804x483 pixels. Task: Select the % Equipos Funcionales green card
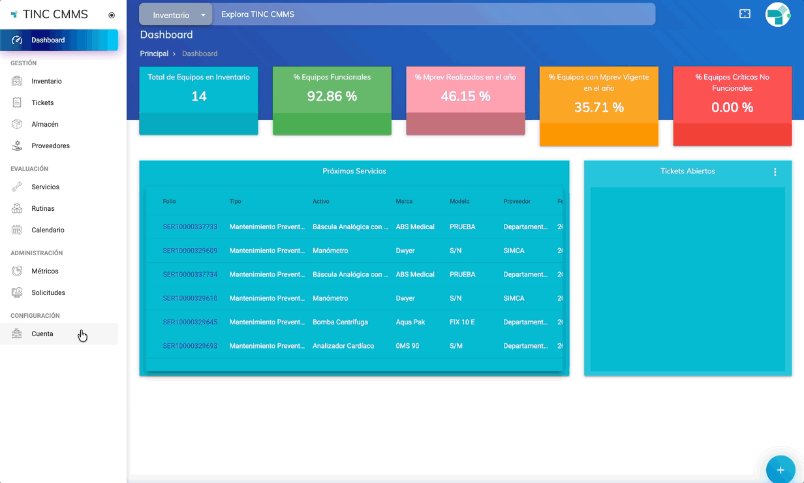[x=332, y=101]
